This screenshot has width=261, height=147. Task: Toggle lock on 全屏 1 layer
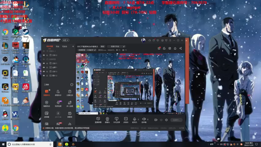coord(47,67)
